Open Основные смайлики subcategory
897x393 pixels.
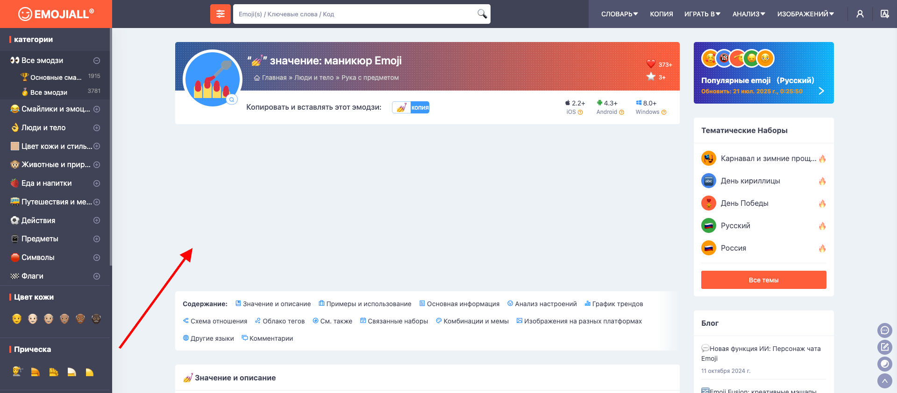pyautogui.click(x=55, y=77)
